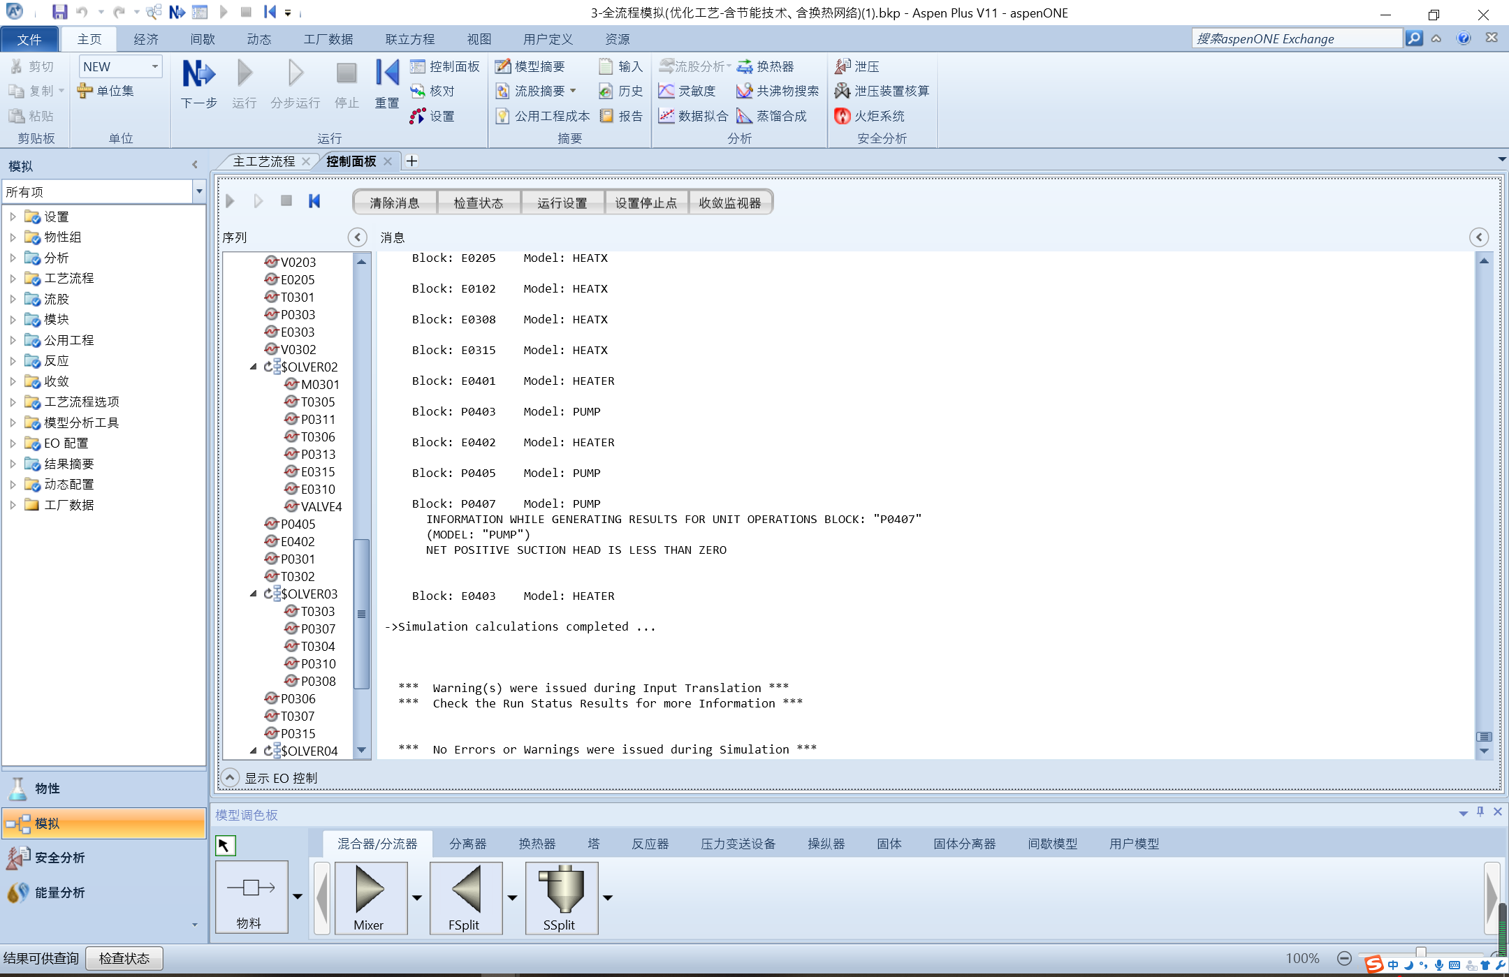Screen dimensions: 1509x977
Task: Pin the Model Palette panel
Action: click(1480, 811)
